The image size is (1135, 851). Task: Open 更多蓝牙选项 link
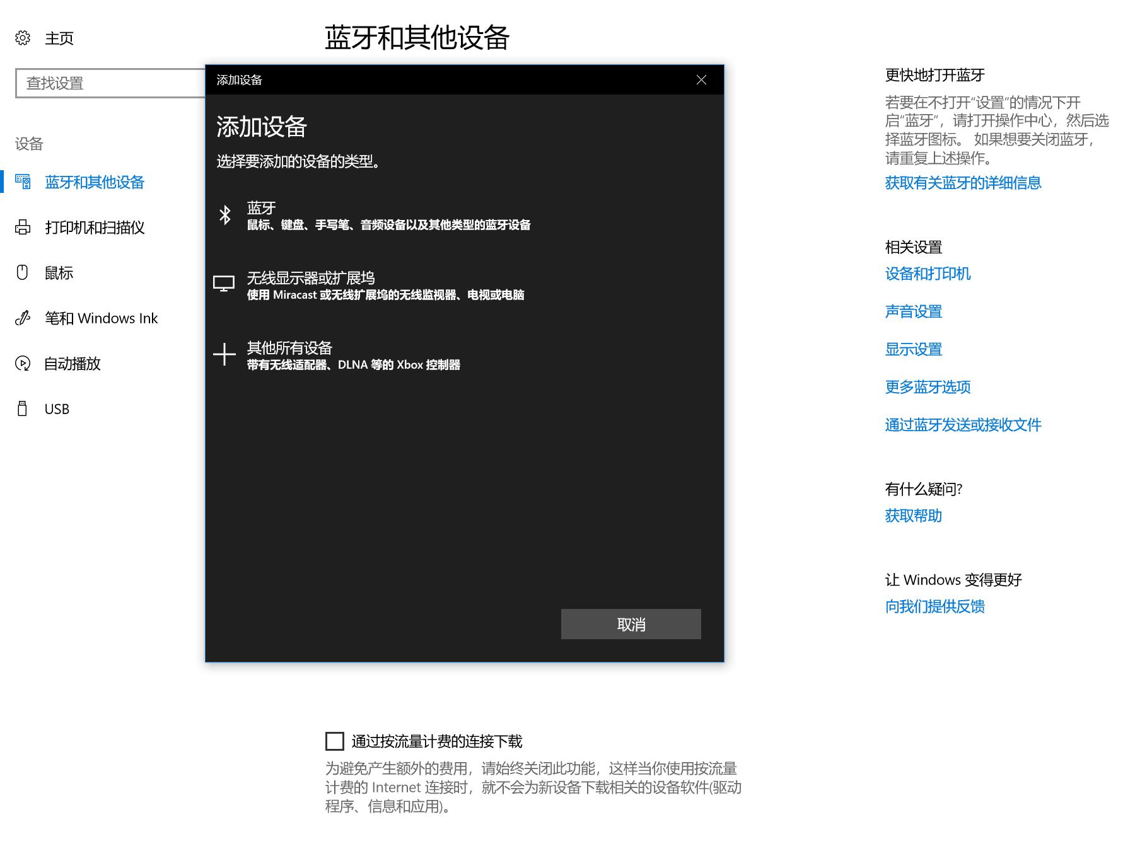(x=928, y=387)
